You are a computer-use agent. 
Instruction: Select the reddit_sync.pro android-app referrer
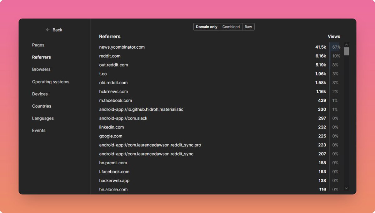pyautogui.click(x=150, y=145)
